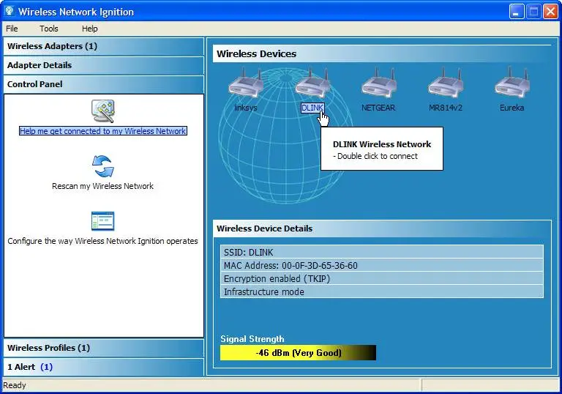The width and height of the screenshot is (562, 394).
Task: Open the Tools menu
Action: [x=49, y=29]
